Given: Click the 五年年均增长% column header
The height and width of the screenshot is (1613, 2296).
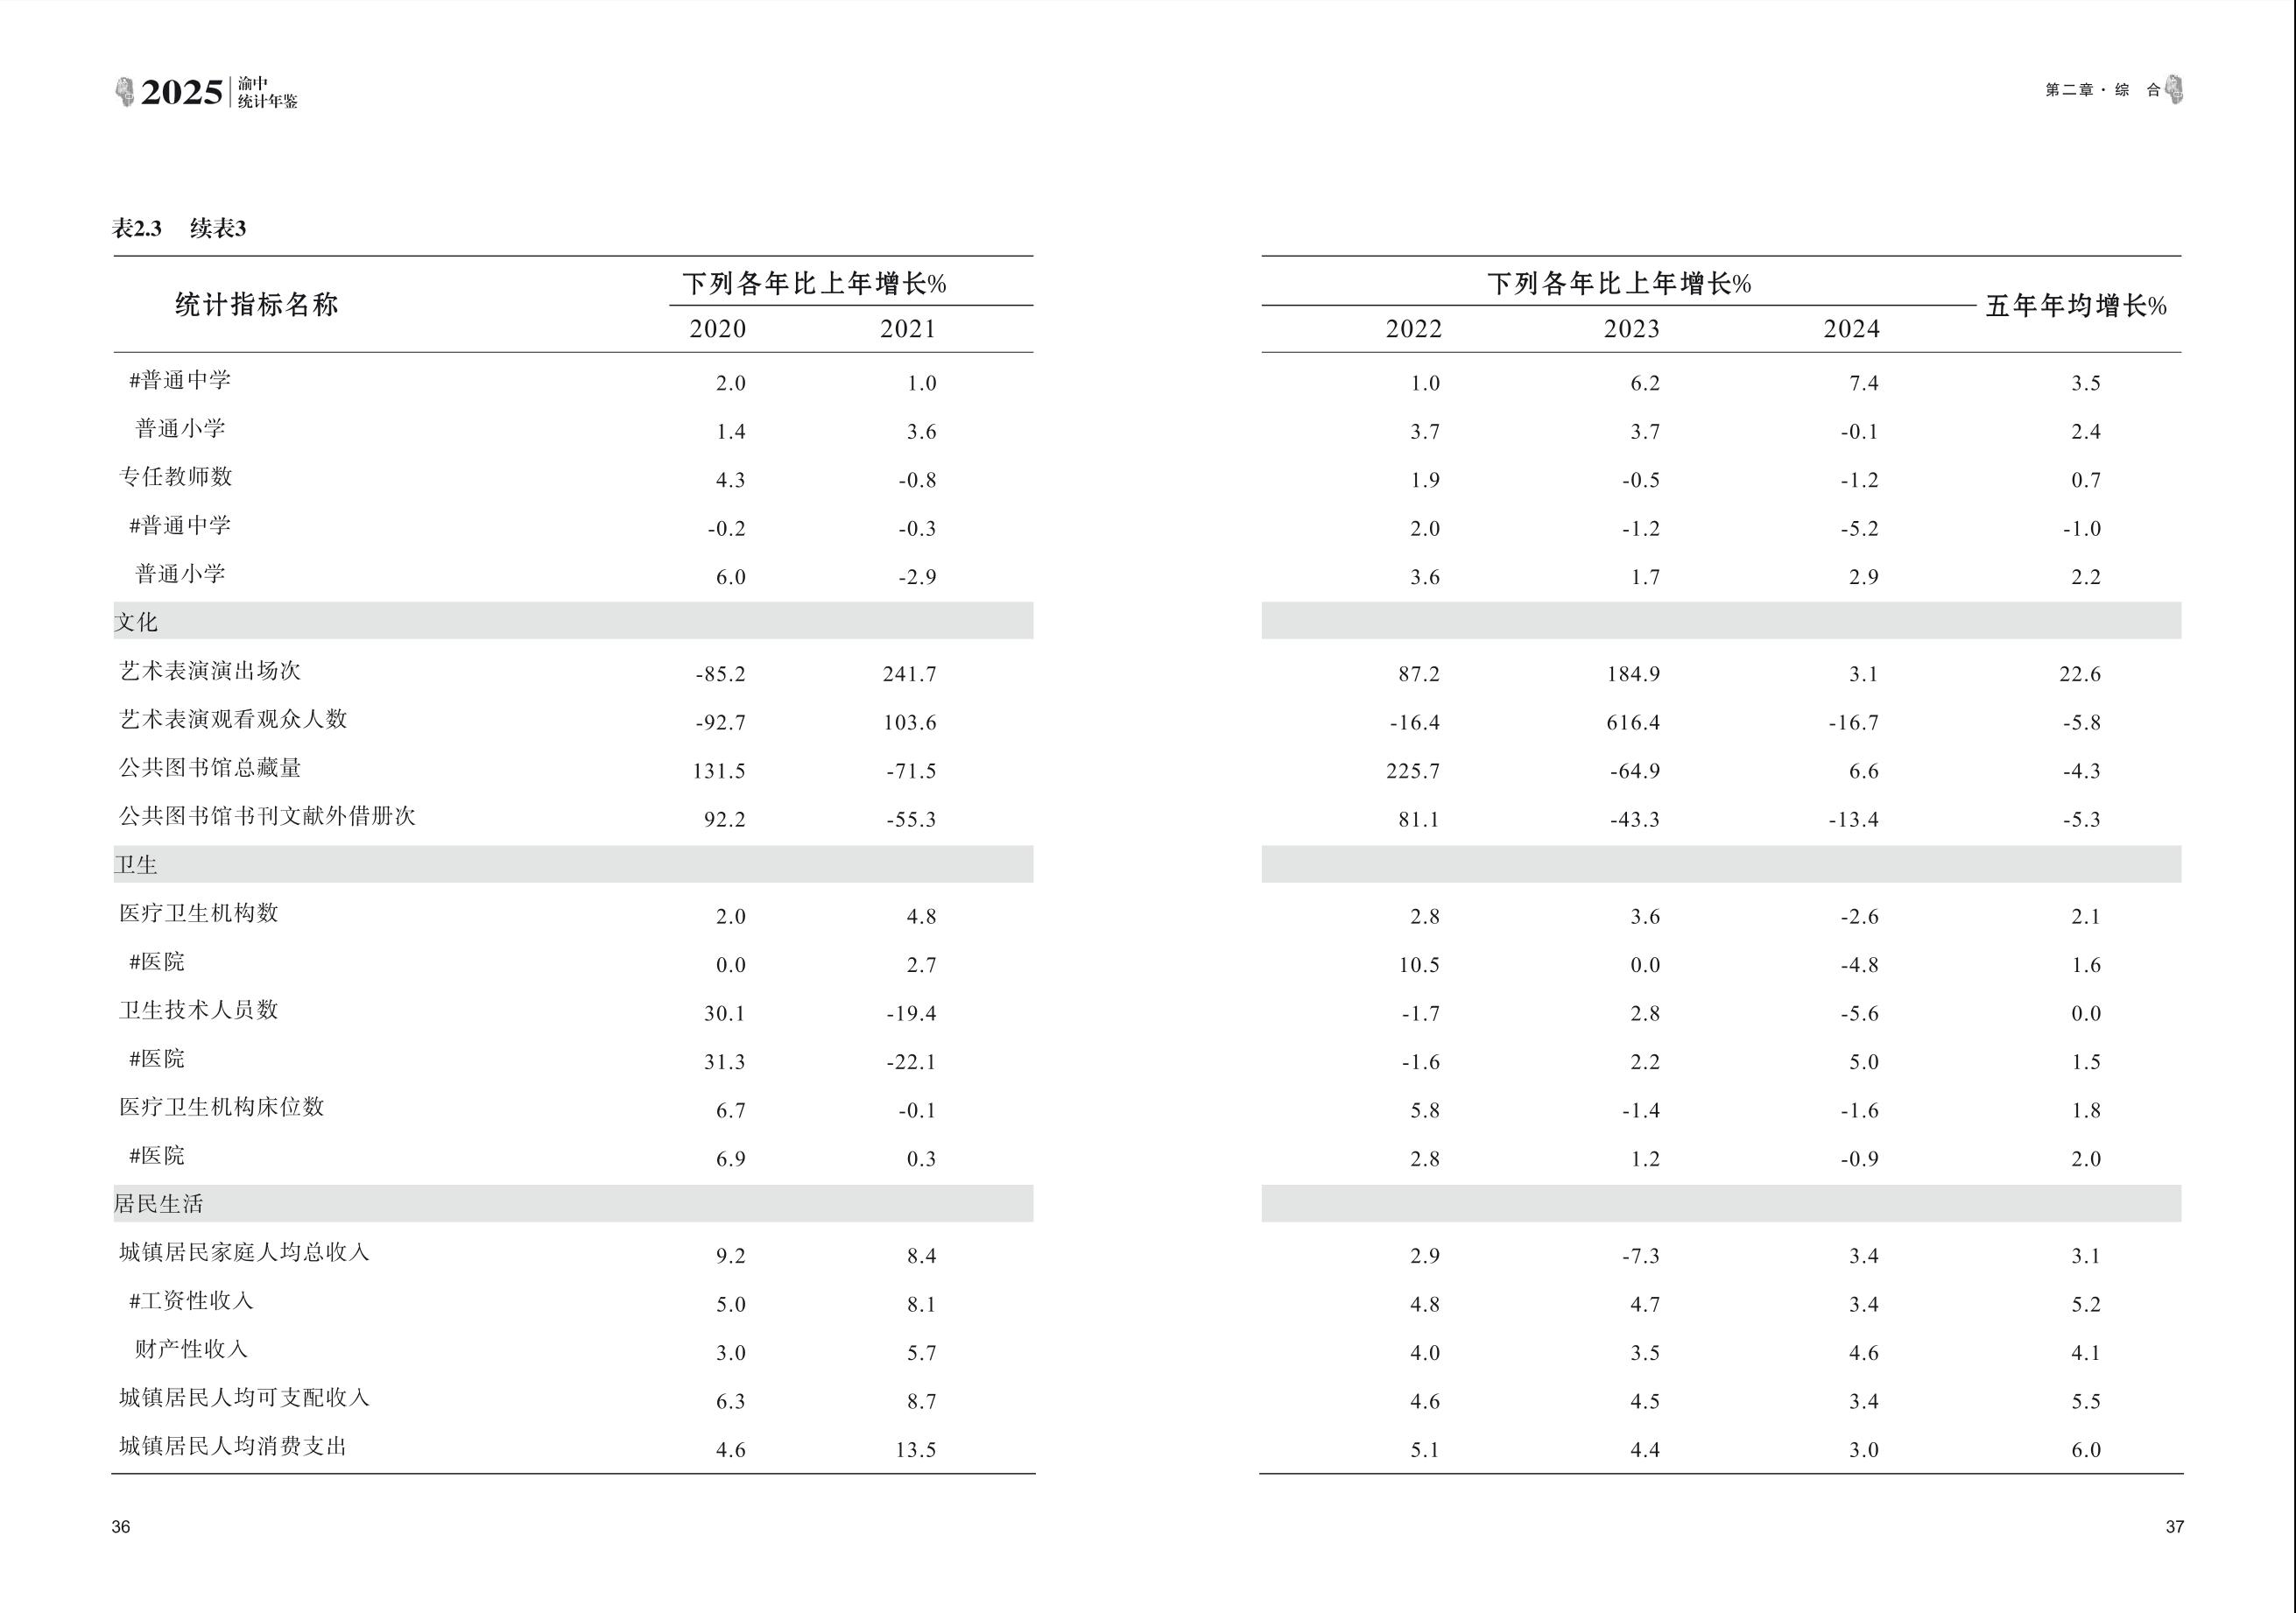Looking at the screenshot, I should [x=2076, y=306].
